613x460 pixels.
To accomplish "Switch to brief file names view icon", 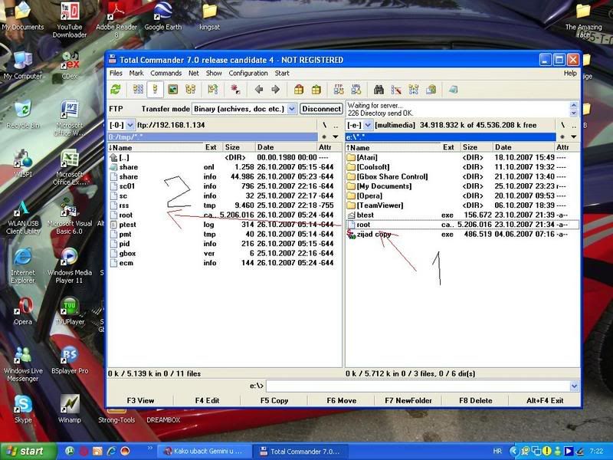I will pyautogui.click(x=138, y=90).
